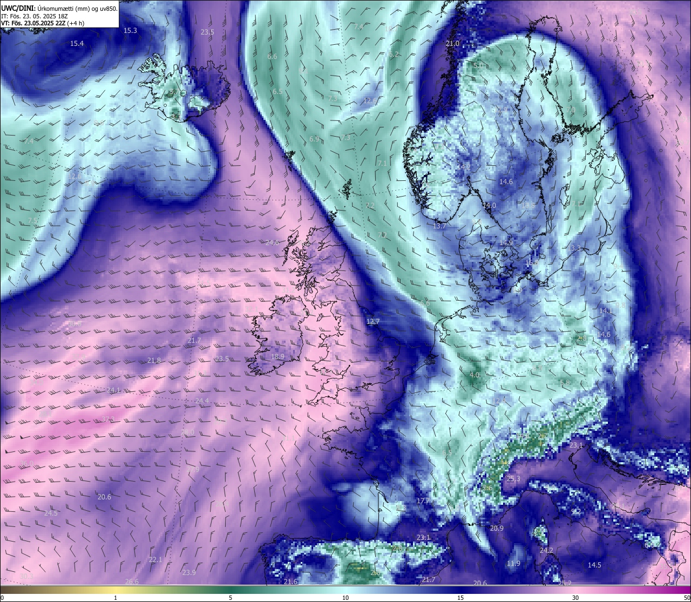
Task: Click the 22.1 value near the bottom-left
Action: tap(155, 560)
